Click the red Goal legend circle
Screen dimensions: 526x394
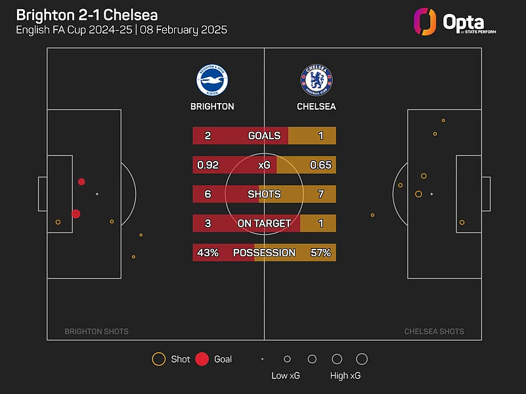[202, 359]
